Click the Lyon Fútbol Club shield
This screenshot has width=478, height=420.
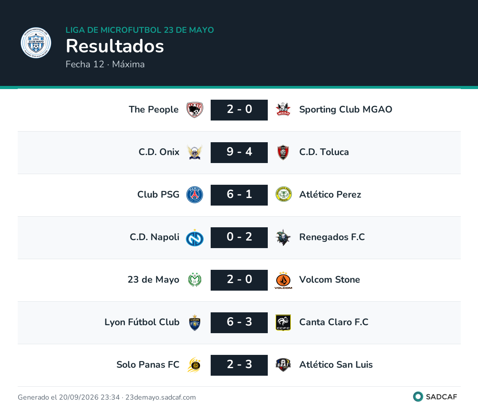point(195,323)
